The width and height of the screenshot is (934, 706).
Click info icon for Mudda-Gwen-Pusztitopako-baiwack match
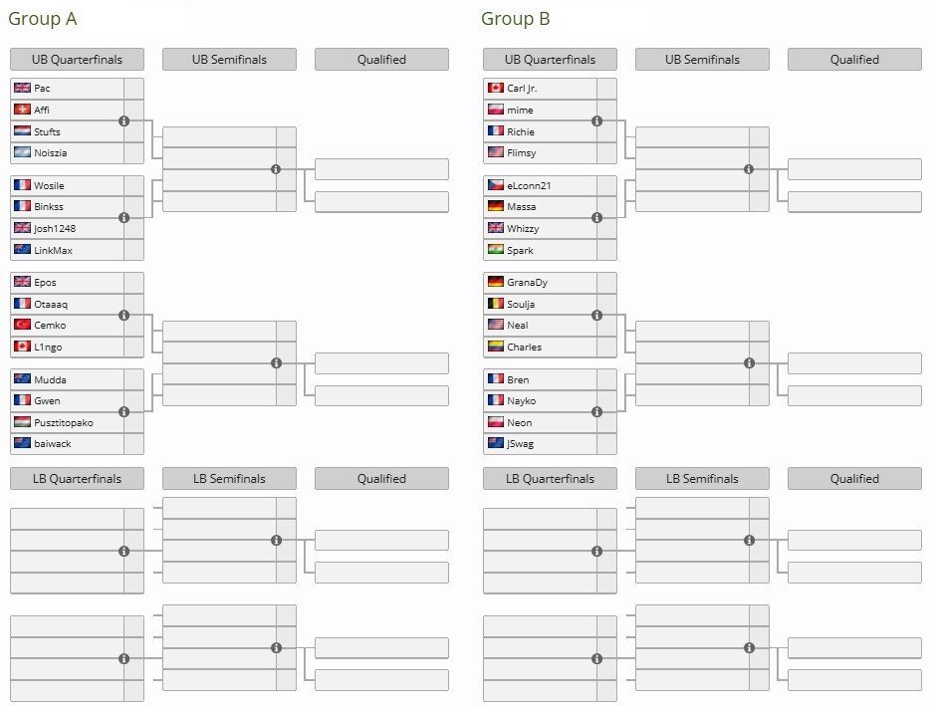[x=123, y=411]
